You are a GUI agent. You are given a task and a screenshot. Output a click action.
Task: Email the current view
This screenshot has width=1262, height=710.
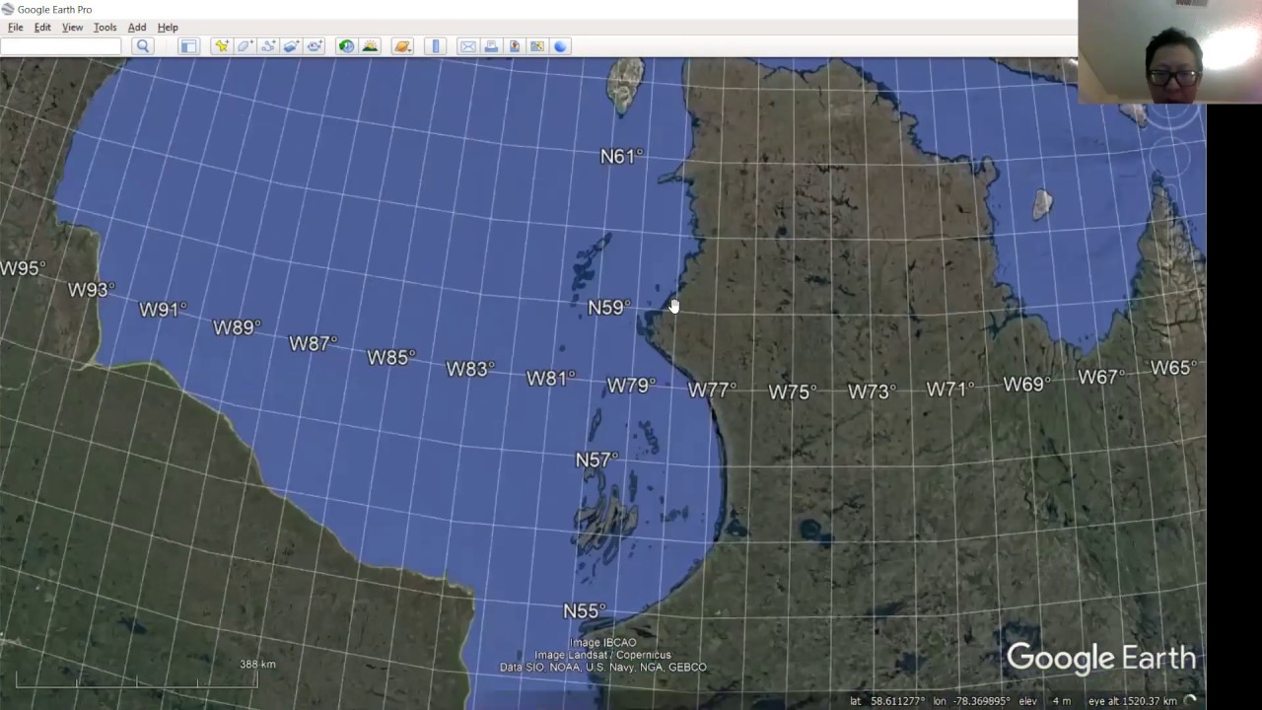point(467,46)
